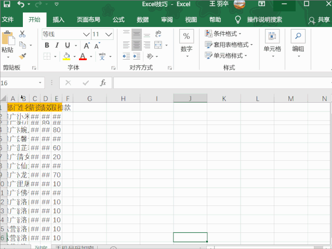Expand the 粘贴 paste options arrow
Viewport: 332px width, 249px height.
(x=8, y=57)
